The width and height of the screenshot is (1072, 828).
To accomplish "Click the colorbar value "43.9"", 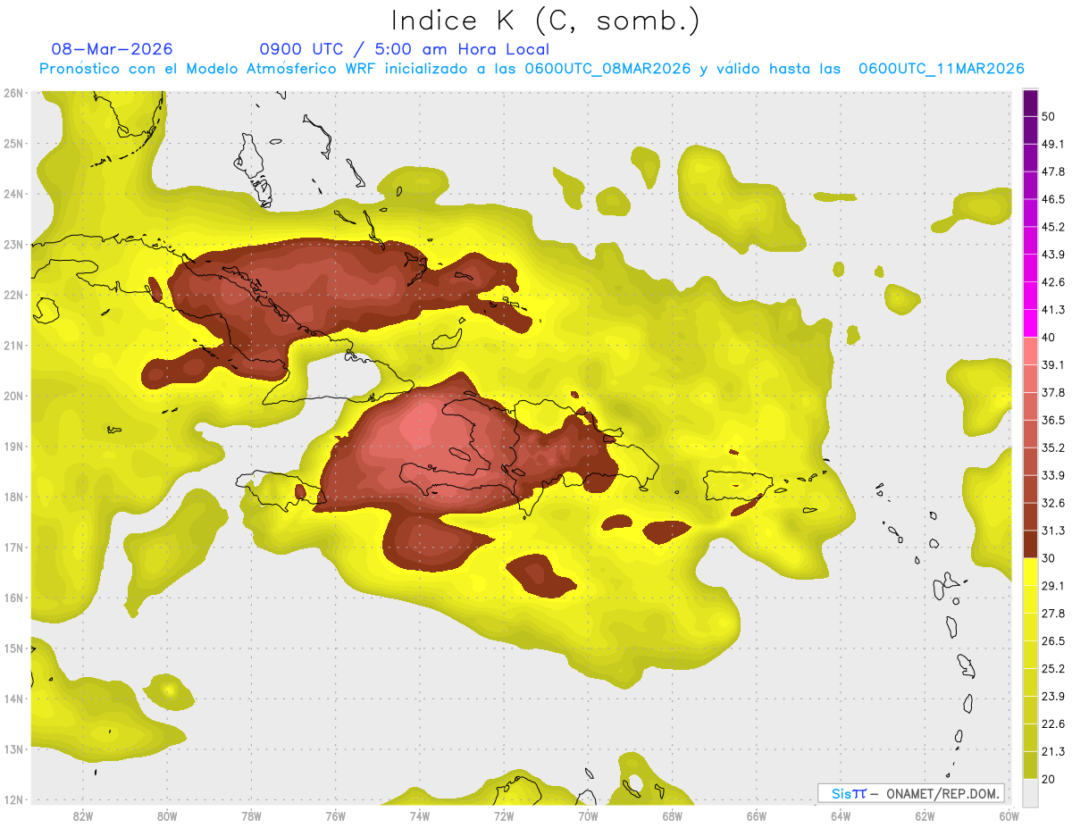I will (x=1053, y=255).
